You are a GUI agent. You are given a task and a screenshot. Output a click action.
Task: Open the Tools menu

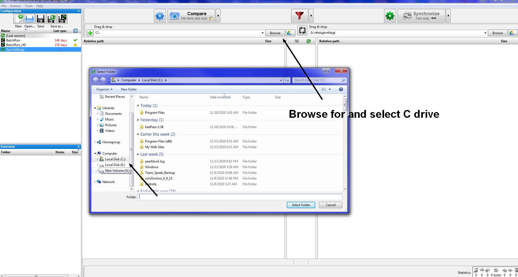(x=28, y=6)
